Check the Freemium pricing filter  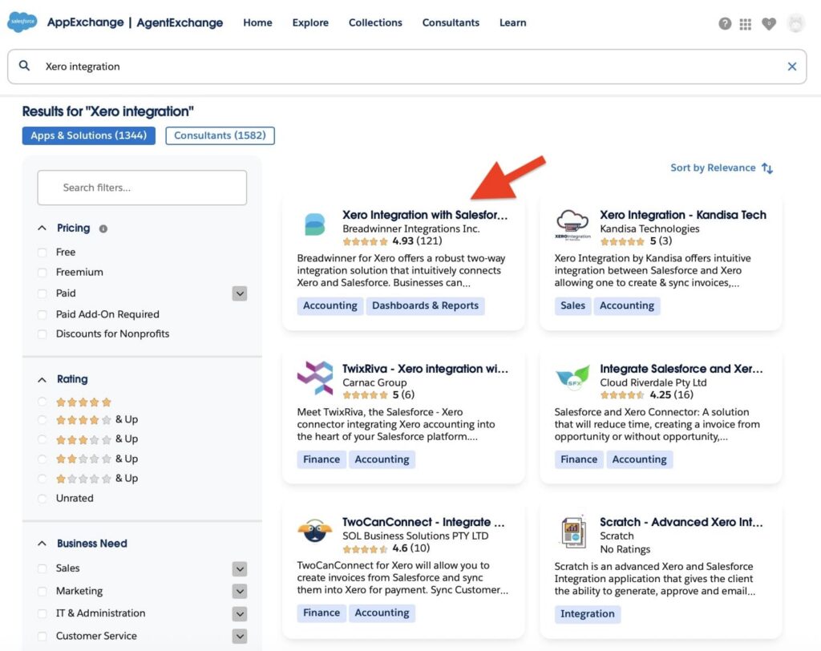[x=42, y=272]
